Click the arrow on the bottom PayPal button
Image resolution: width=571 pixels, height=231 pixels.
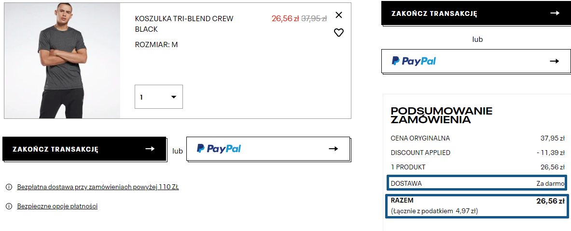pos(333,149)
